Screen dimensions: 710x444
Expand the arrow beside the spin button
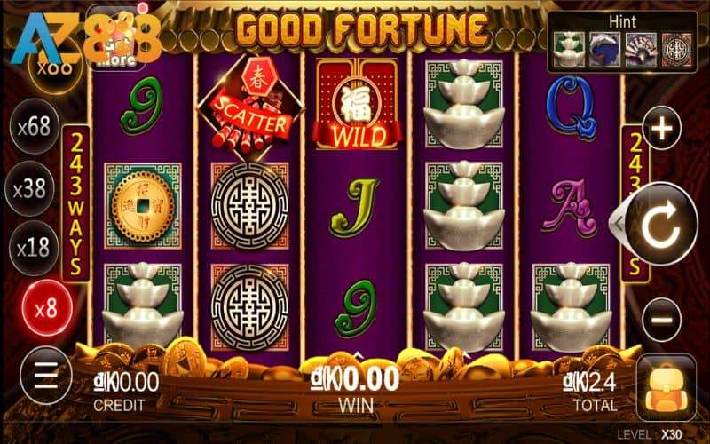[617, 224]
